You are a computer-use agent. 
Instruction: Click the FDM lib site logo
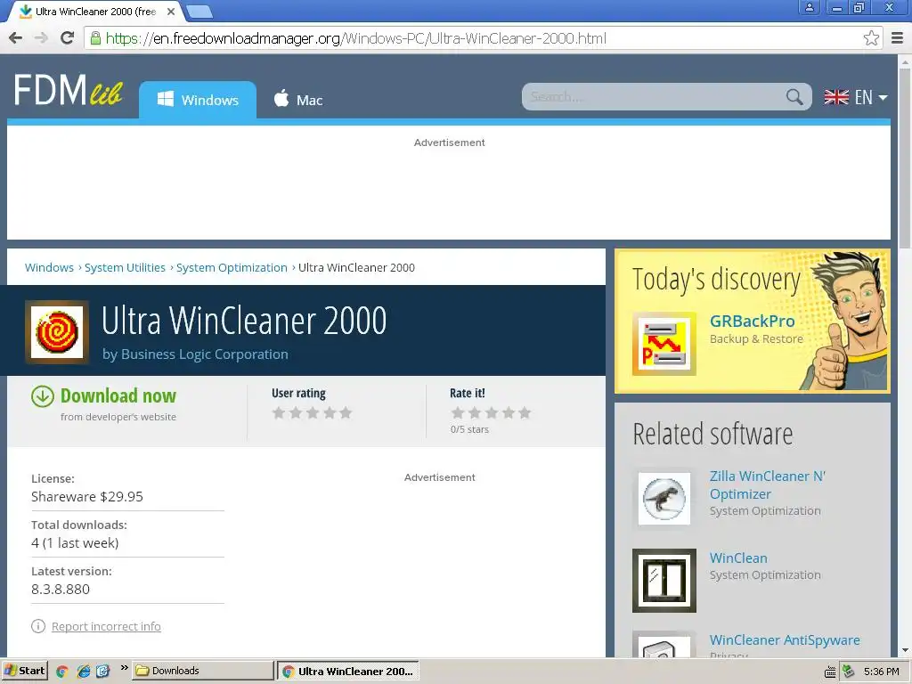click(69, 90)
